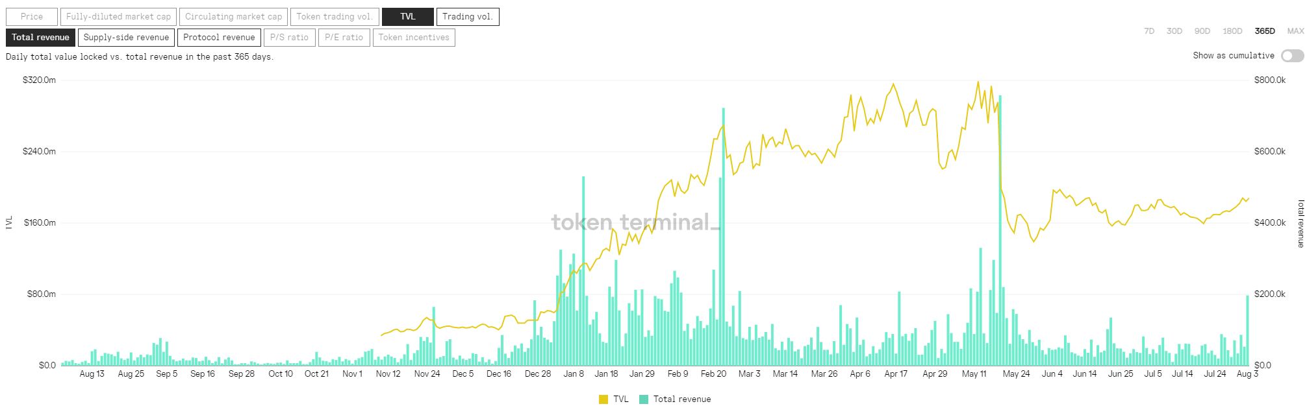Select Circulating market cap button
This screenshot has height=415, width=1307.
(x=233, y=17)
